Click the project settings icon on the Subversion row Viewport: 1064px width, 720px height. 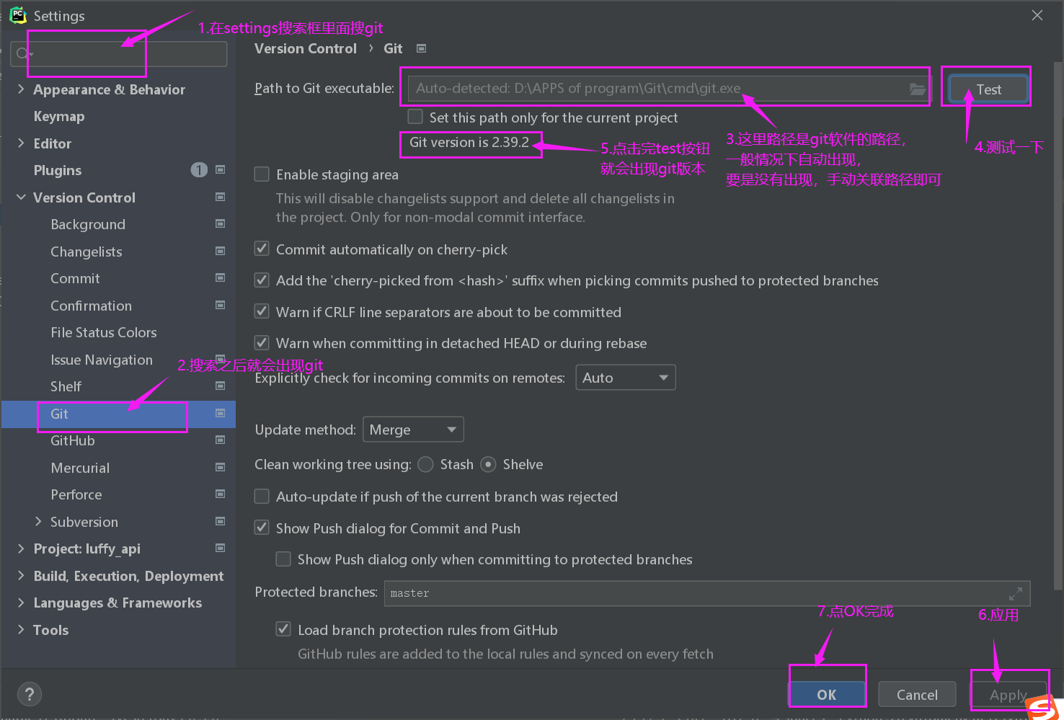pyautogui.click(x=221, y=521)
